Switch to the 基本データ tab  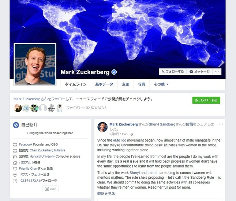104,84
